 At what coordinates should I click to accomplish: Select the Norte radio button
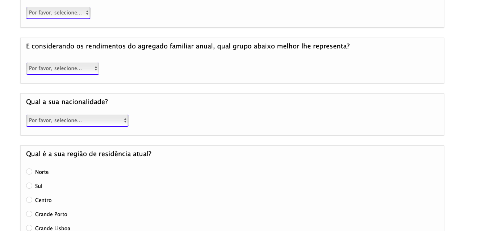[x=29, y=172]
